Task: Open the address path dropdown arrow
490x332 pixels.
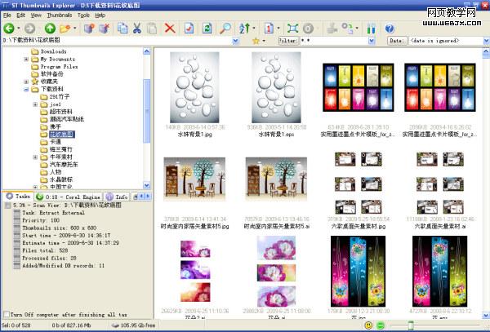Action: tap(236, 41)
